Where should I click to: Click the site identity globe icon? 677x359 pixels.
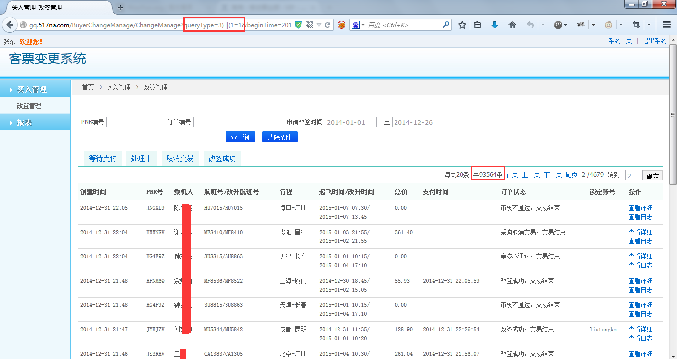[23, 25]
